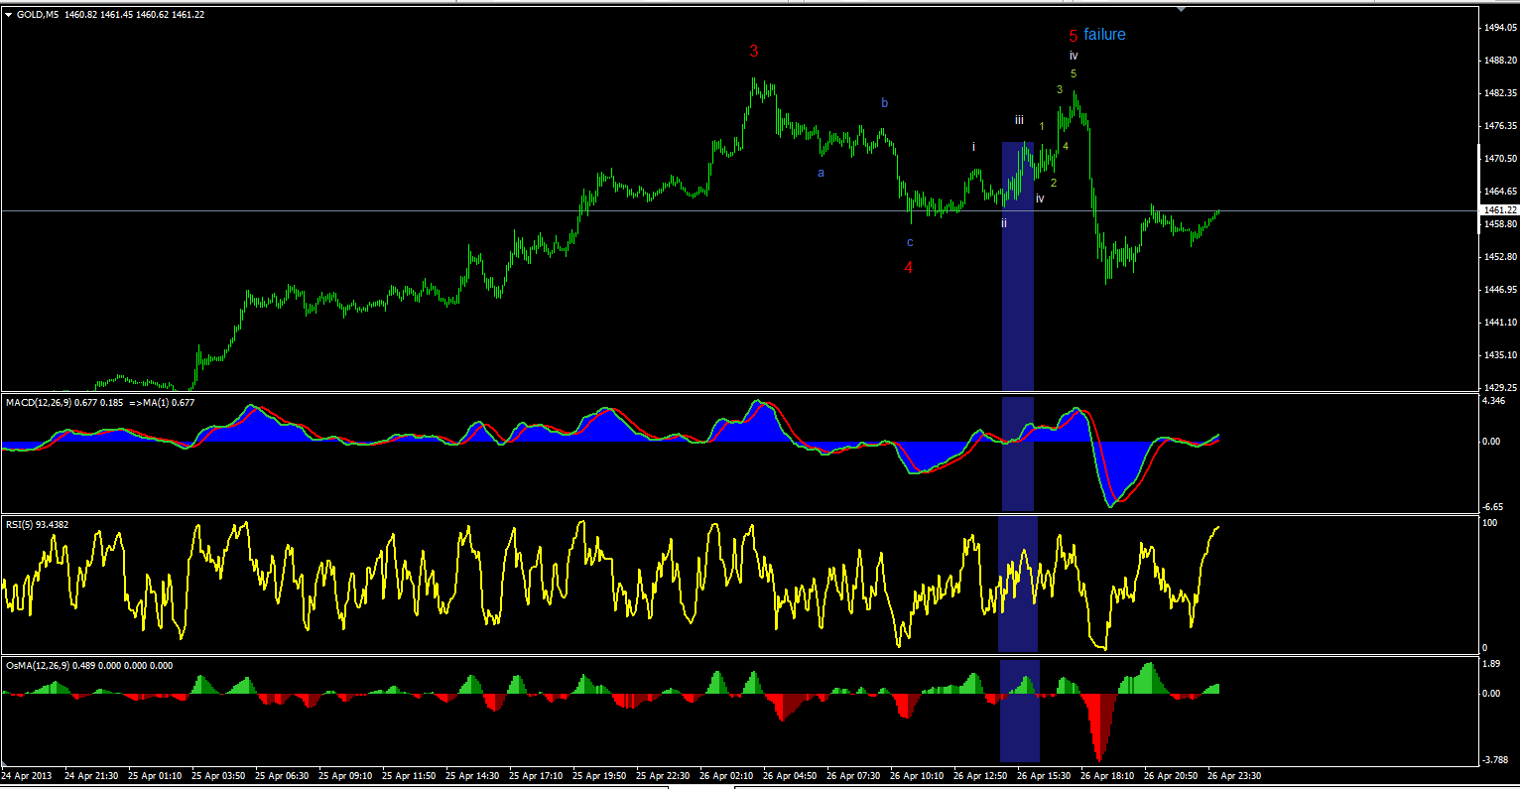Click the 1441.10 price axis label

point(1498,323)
